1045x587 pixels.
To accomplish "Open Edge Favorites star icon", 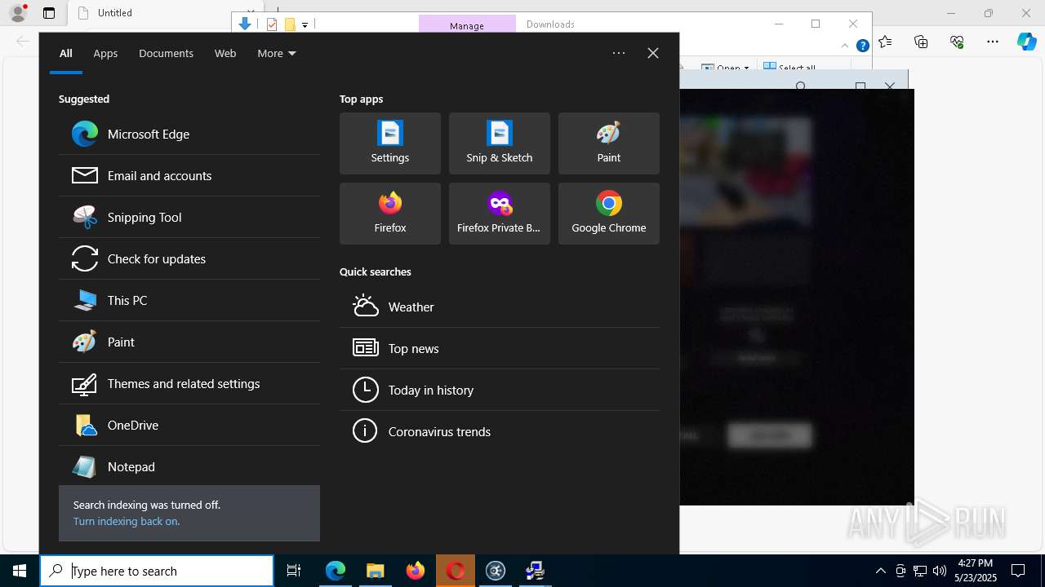I will click(885, 42).
